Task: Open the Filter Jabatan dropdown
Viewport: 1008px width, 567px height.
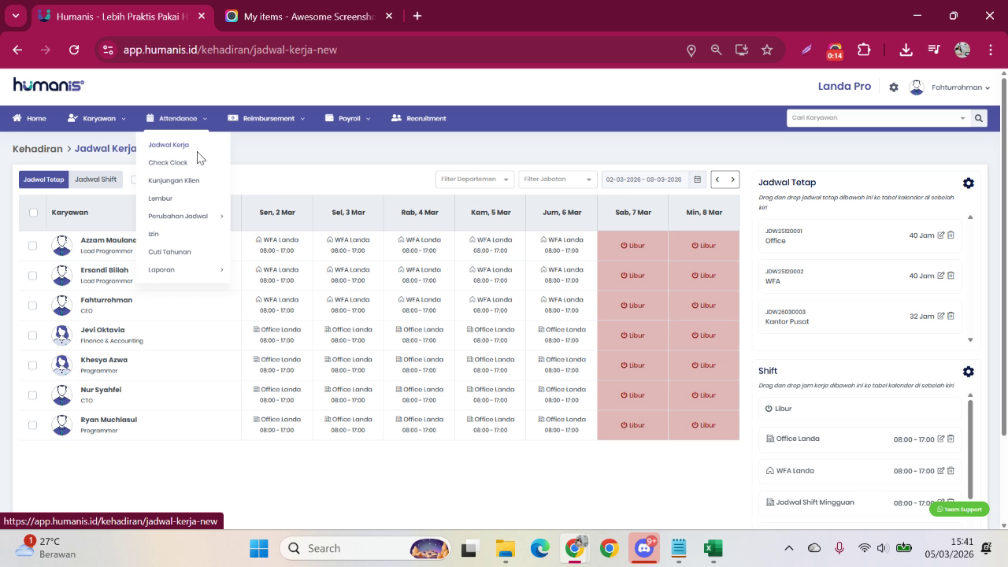Action: [x=558, y=180]
